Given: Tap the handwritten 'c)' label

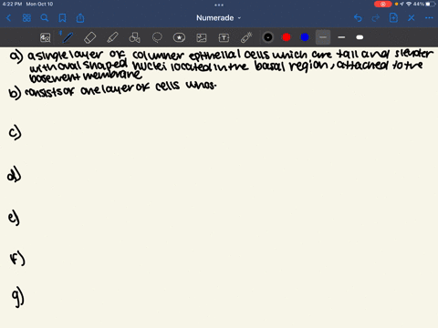Looking at the screenshot, I should (15, 132).
